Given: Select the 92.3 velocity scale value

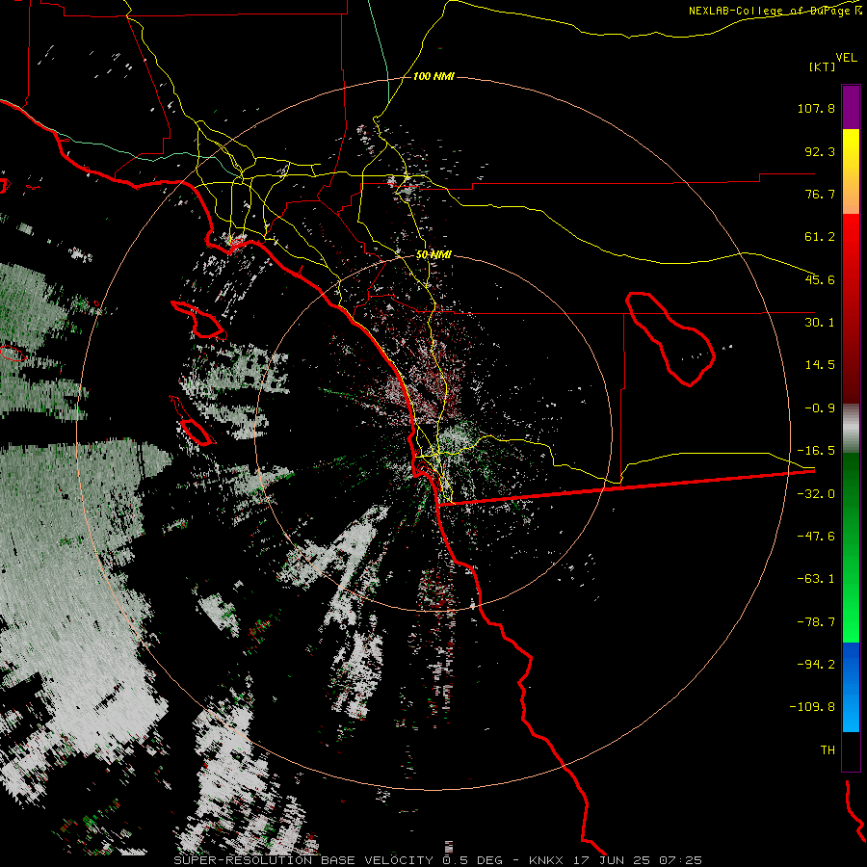Looking at the screenshot, I should click(x=820, y=151).
